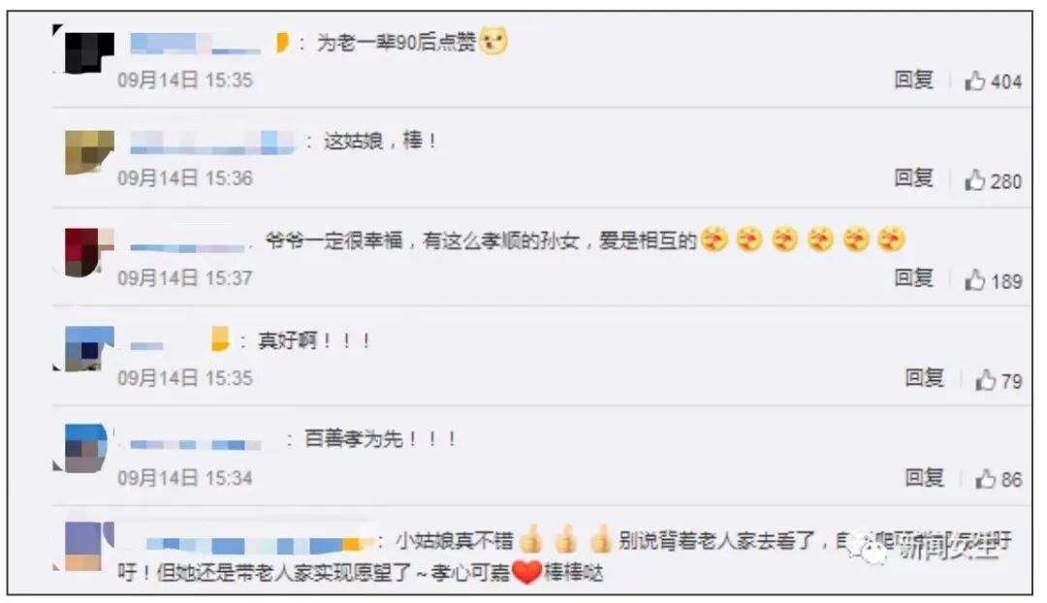The height and width of the screenshot is (603, 1047).
Task: Click avatar beside the 真好啊 comment
Action: coord(89,349)
